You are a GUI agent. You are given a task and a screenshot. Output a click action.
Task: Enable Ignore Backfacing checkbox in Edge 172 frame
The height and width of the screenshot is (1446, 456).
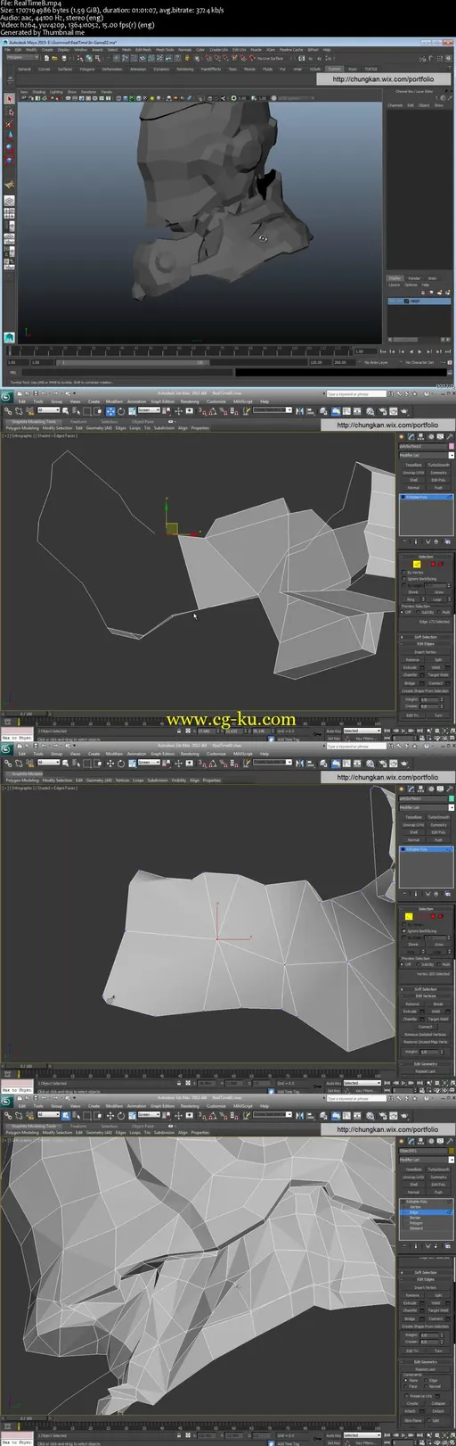(404, 579)
